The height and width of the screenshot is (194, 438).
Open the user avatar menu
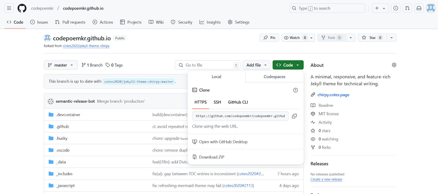pos(431,8)
